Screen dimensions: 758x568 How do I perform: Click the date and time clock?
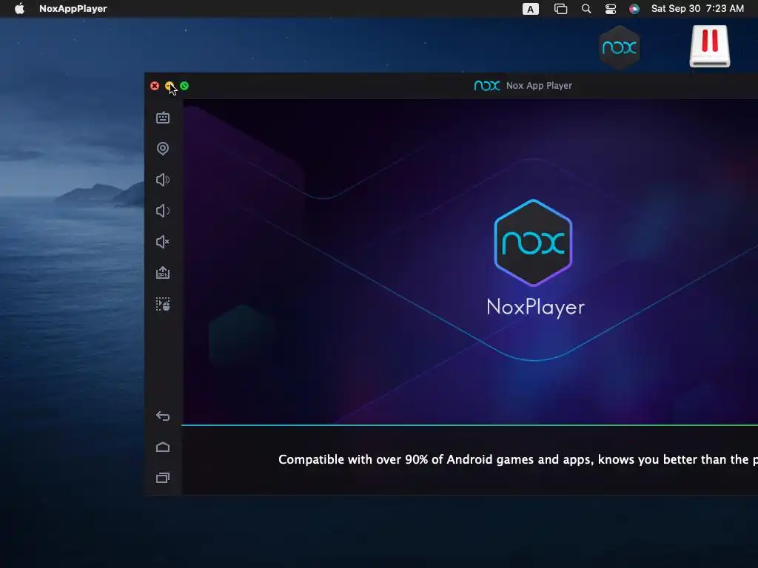point(697,8)
